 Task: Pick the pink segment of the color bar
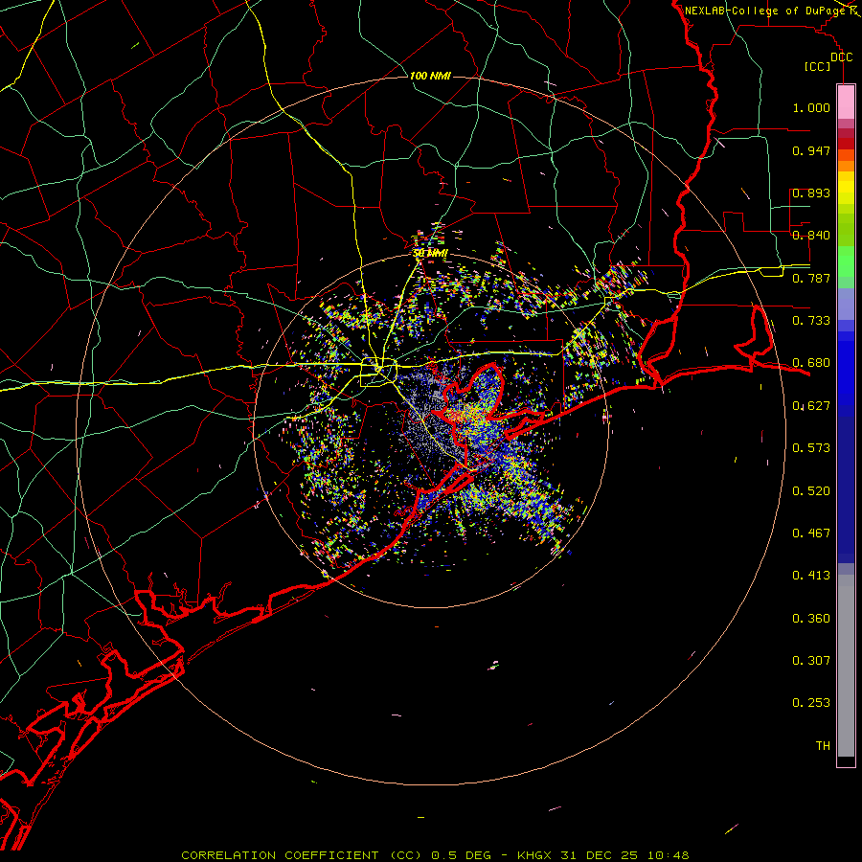(846, 102)
